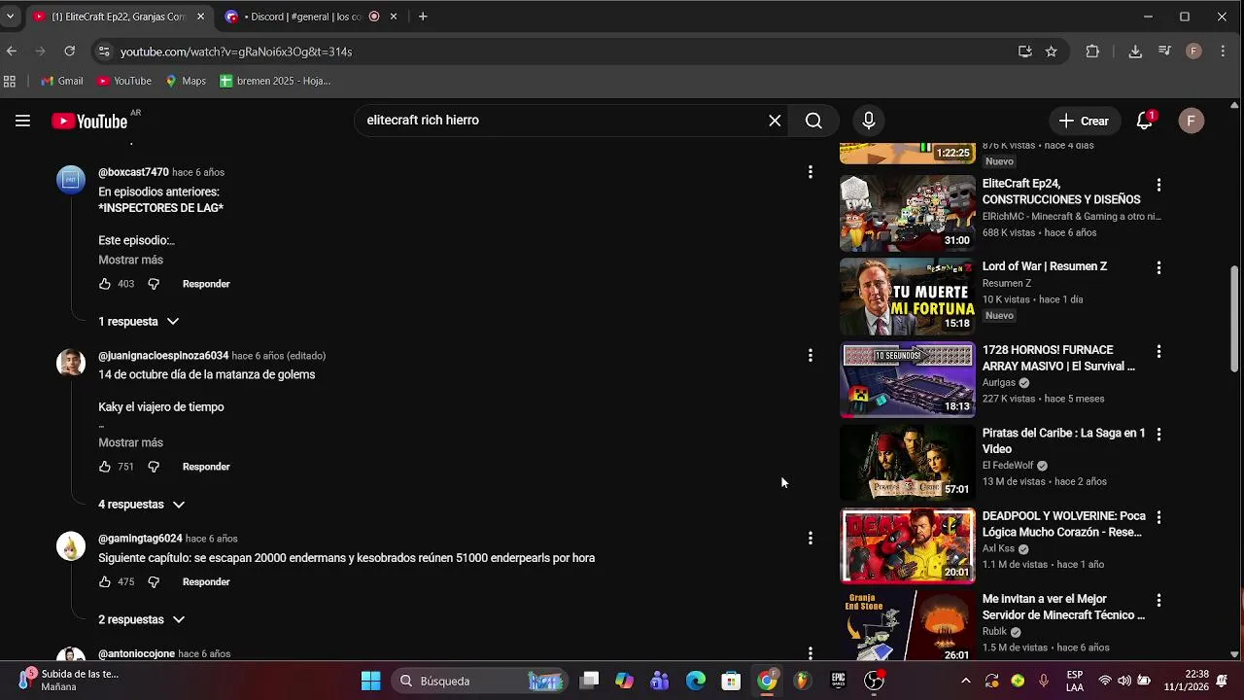Open Windows Start menu

(370, 681)
